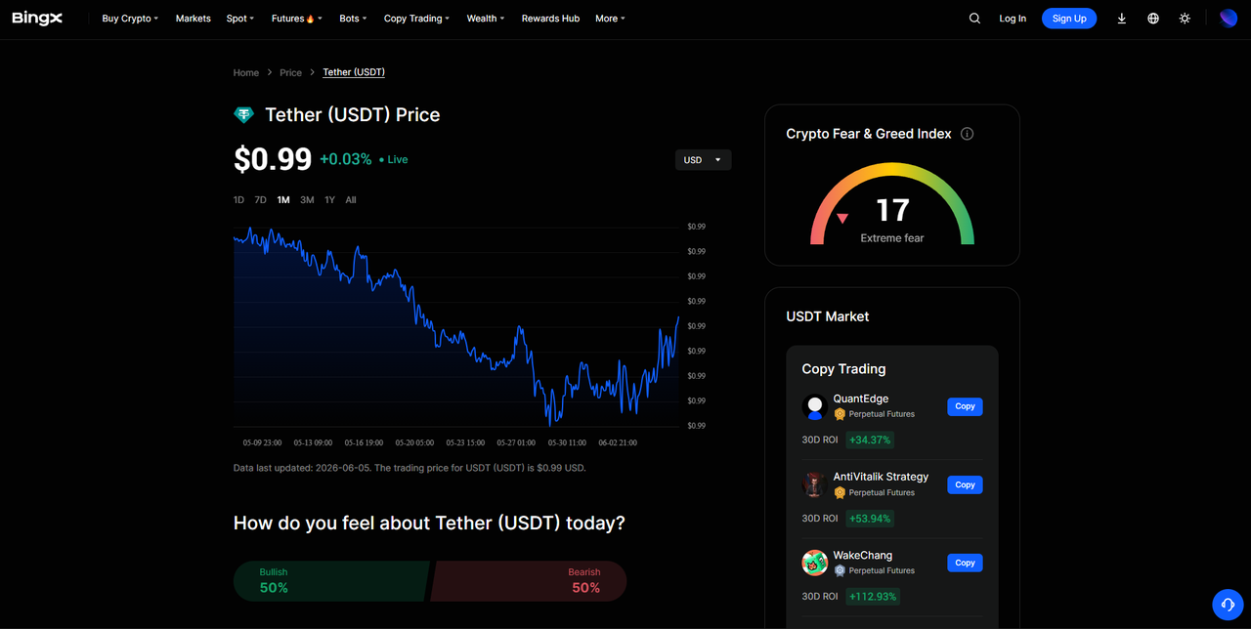Click the Copy Trading section heading
Screen dimensions: 1251x629
(843, 369)
